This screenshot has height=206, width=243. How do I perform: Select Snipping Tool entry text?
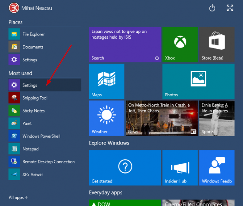pyautogui.click(x=35, y=98)
